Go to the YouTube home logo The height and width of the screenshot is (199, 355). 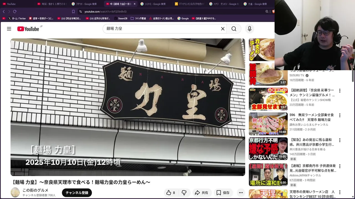click(28, 29)
